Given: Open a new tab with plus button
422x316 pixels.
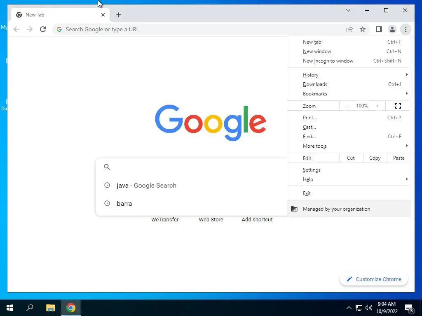Looking at the screenshot, I should [x=119, y=15].
